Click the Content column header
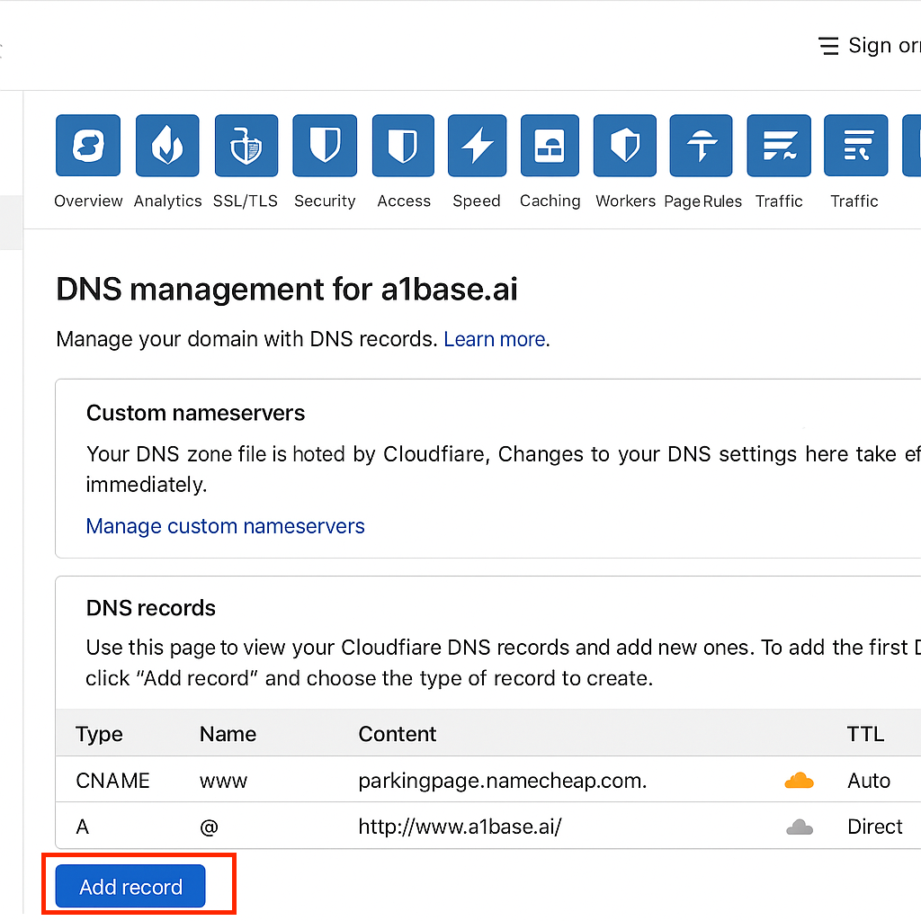921x921 pixels. pos(398,734)
